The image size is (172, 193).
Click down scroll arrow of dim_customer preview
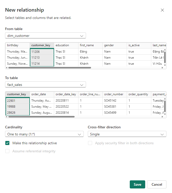tap(165, 65)
